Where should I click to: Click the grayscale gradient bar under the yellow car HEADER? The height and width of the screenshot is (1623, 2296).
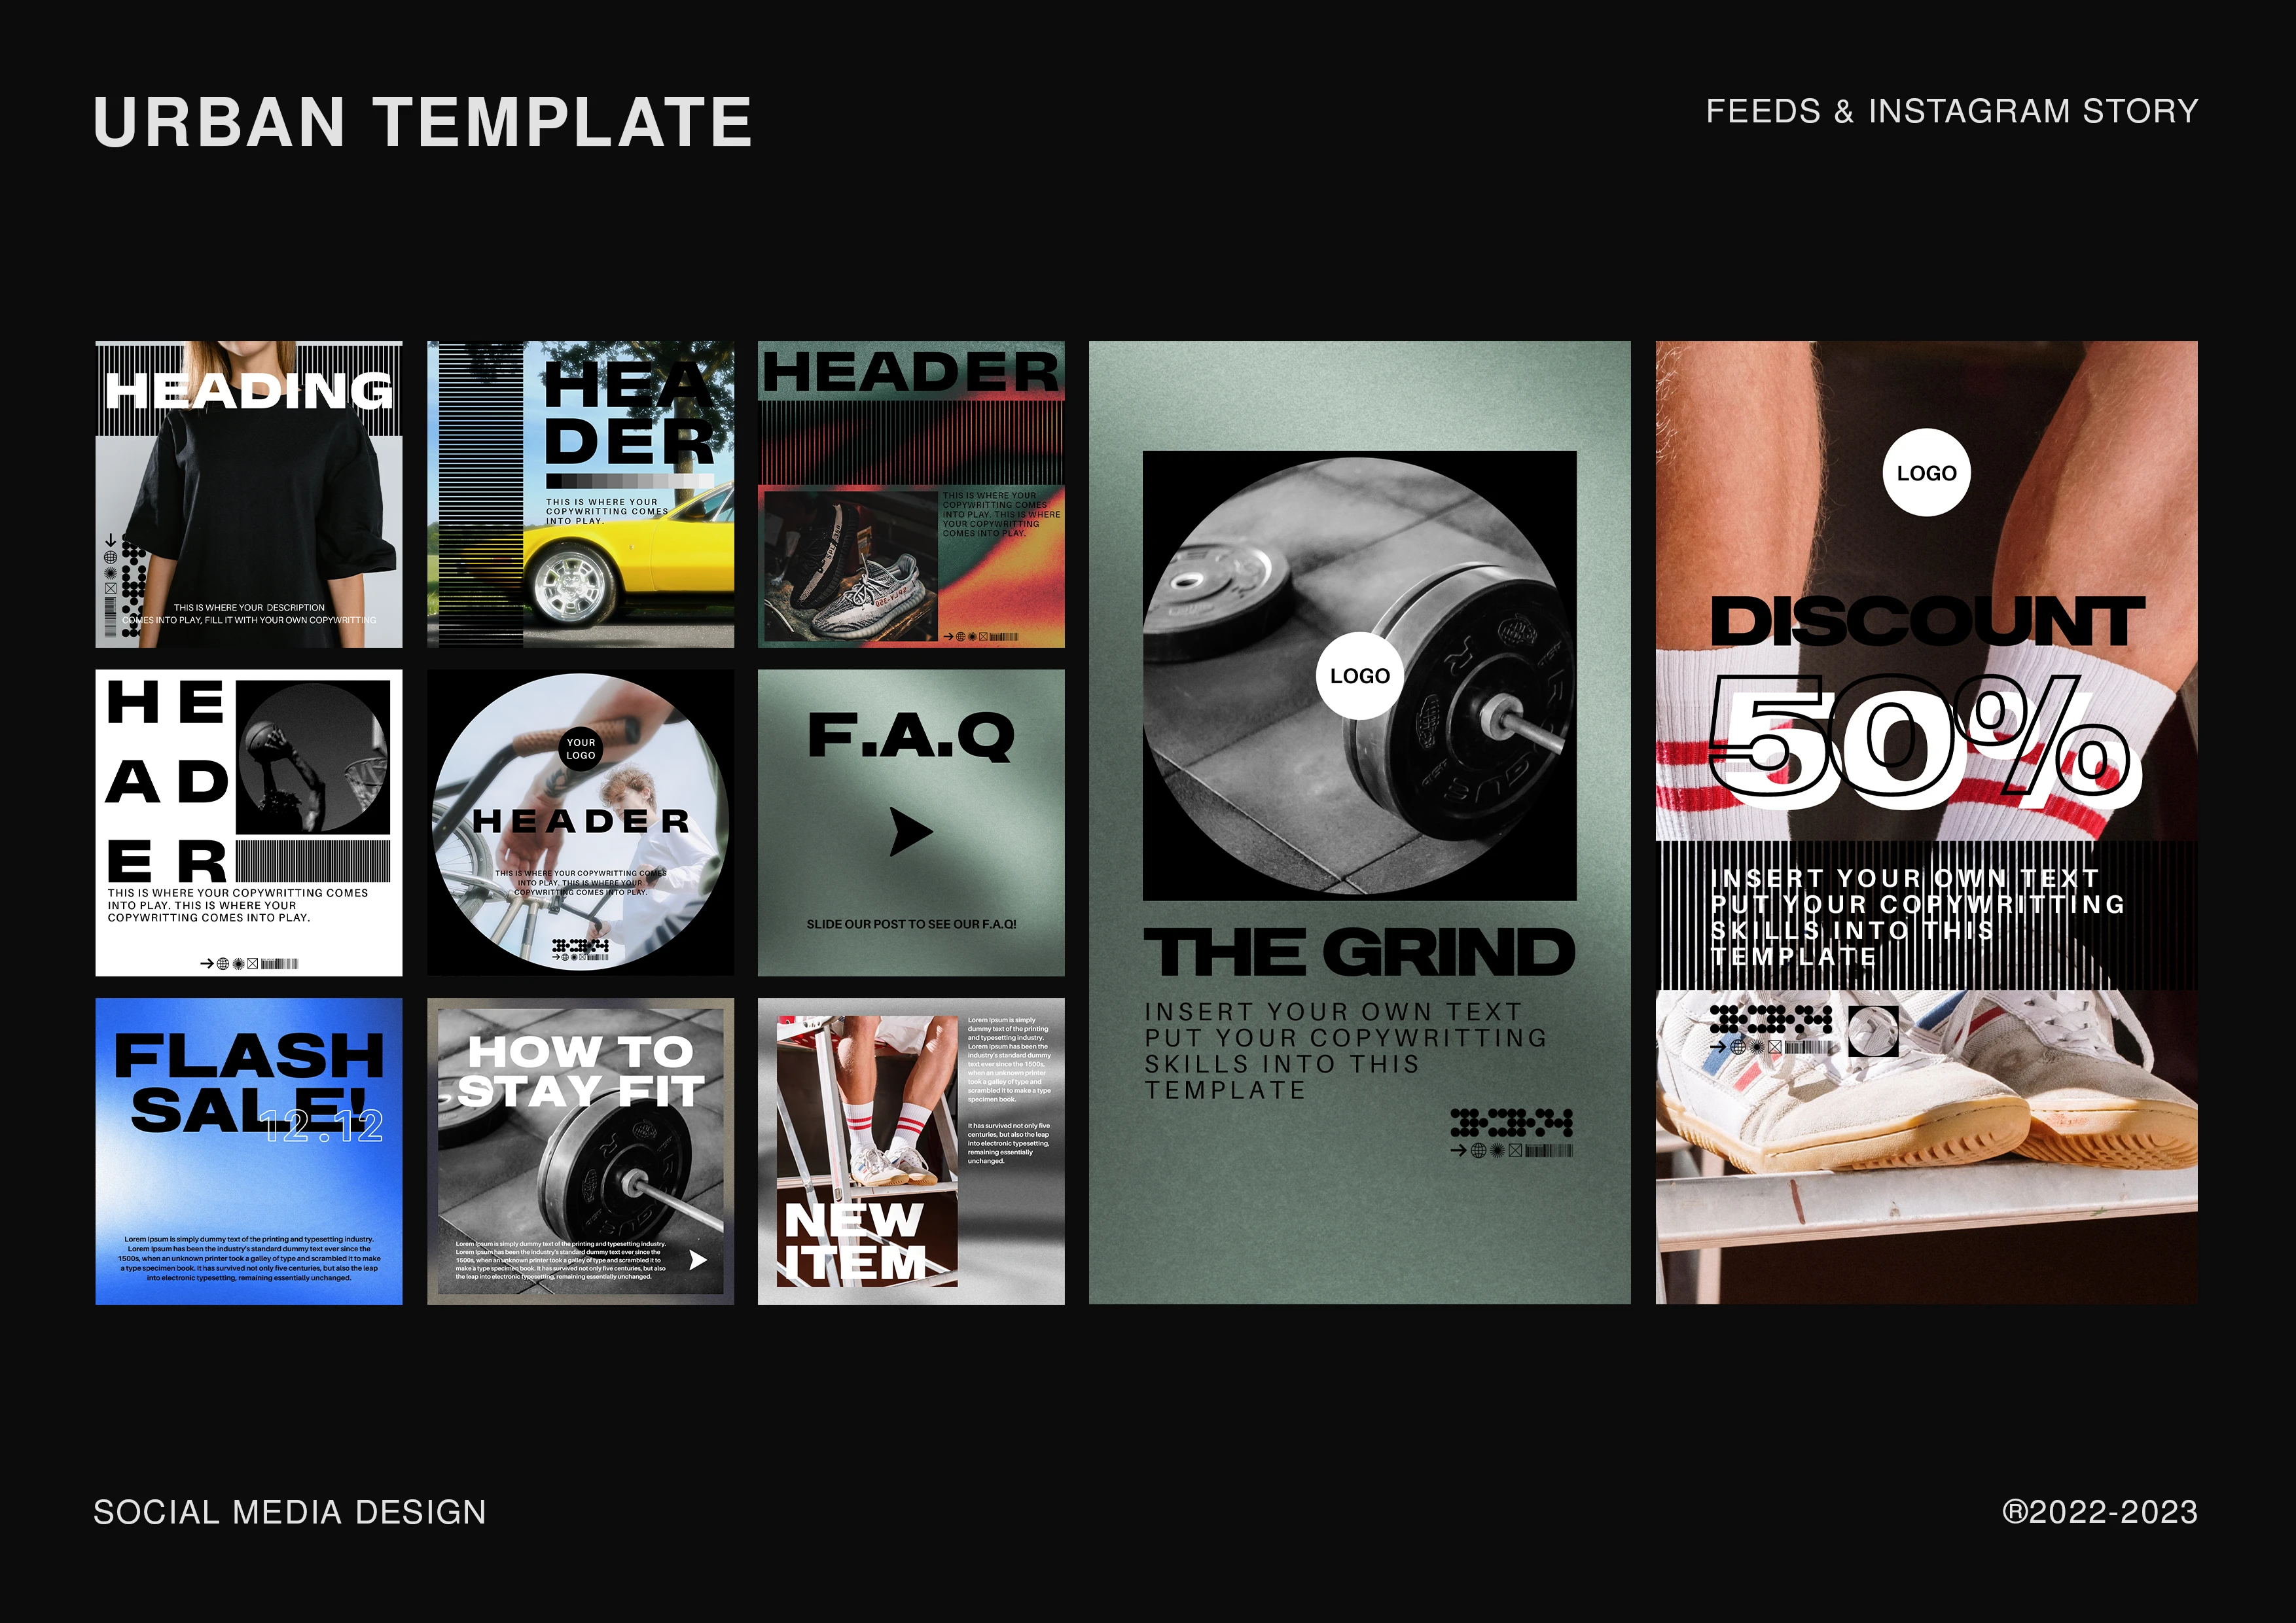(x=630, y=481)
